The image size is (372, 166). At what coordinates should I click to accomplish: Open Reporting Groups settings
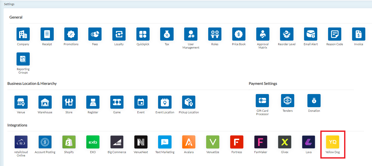click(23, 59)
